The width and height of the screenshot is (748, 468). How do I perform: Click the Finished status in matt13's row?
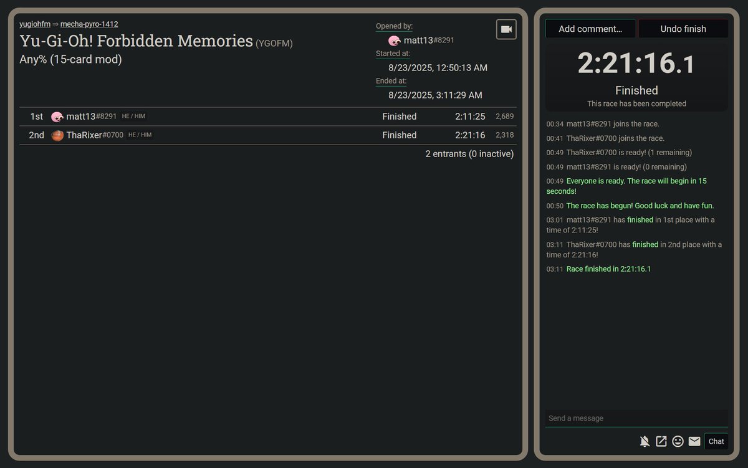click(400, 117)
